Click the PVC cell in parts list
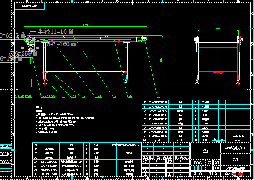Screen dimensions: 254x180 click(x=95, y=145)
